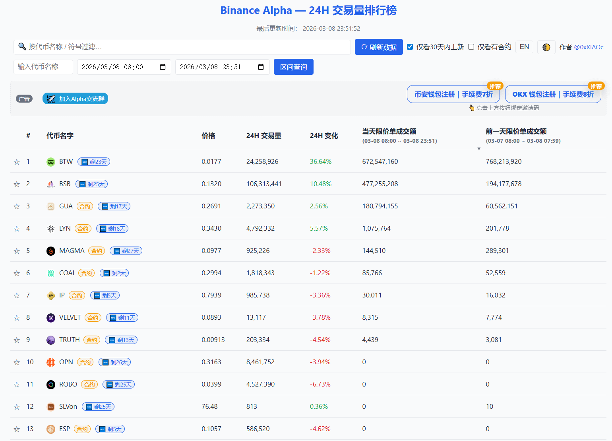Screen dimensions: 612x441
Task: Select BTW 24H volume 24,258,926
Action: [262, 162]
